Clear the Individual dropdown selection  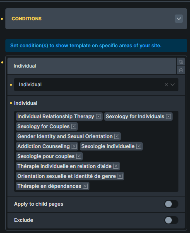pos(166,85)
